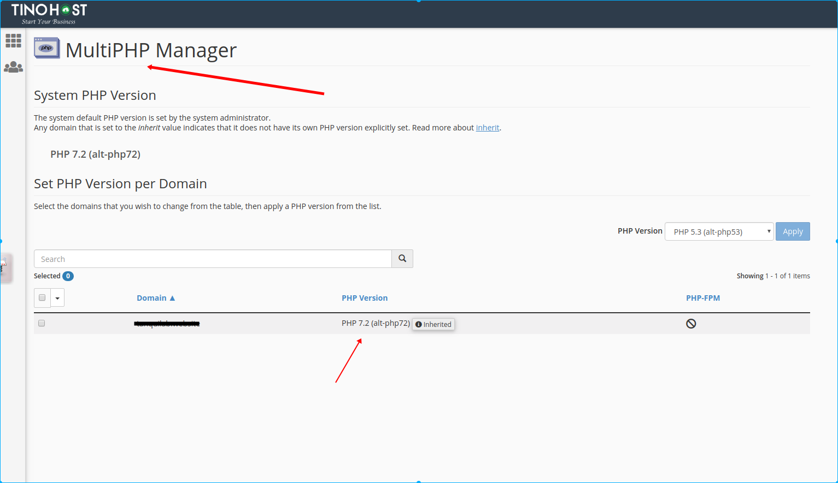Focus the Search input field

coord(213,259)
